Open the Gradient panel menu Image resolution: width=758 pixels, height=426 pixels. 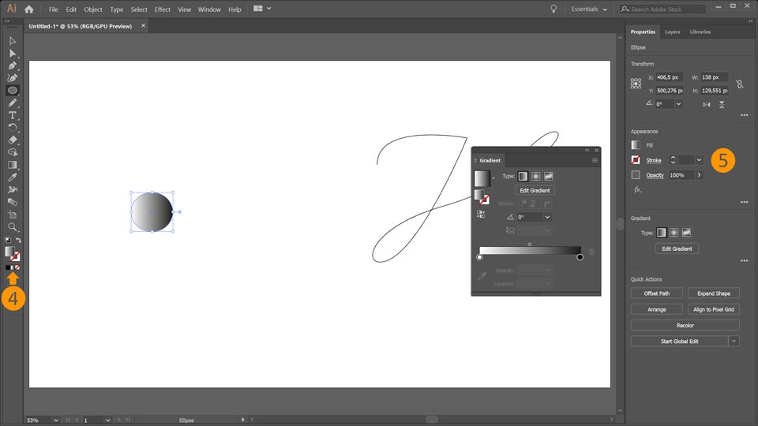[x=595, y=160]
